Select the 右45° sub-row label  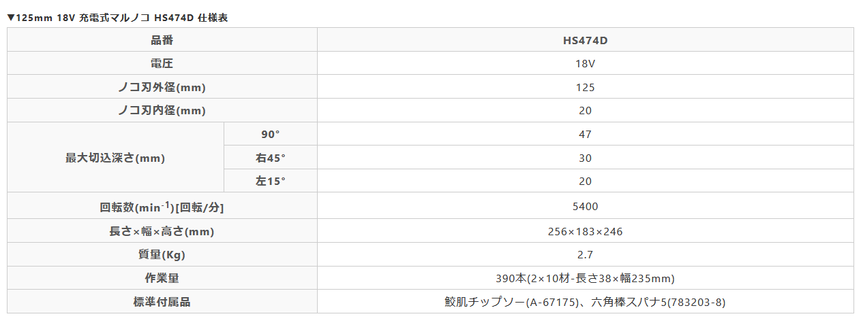pyautogui.click(x=270, y=158)
